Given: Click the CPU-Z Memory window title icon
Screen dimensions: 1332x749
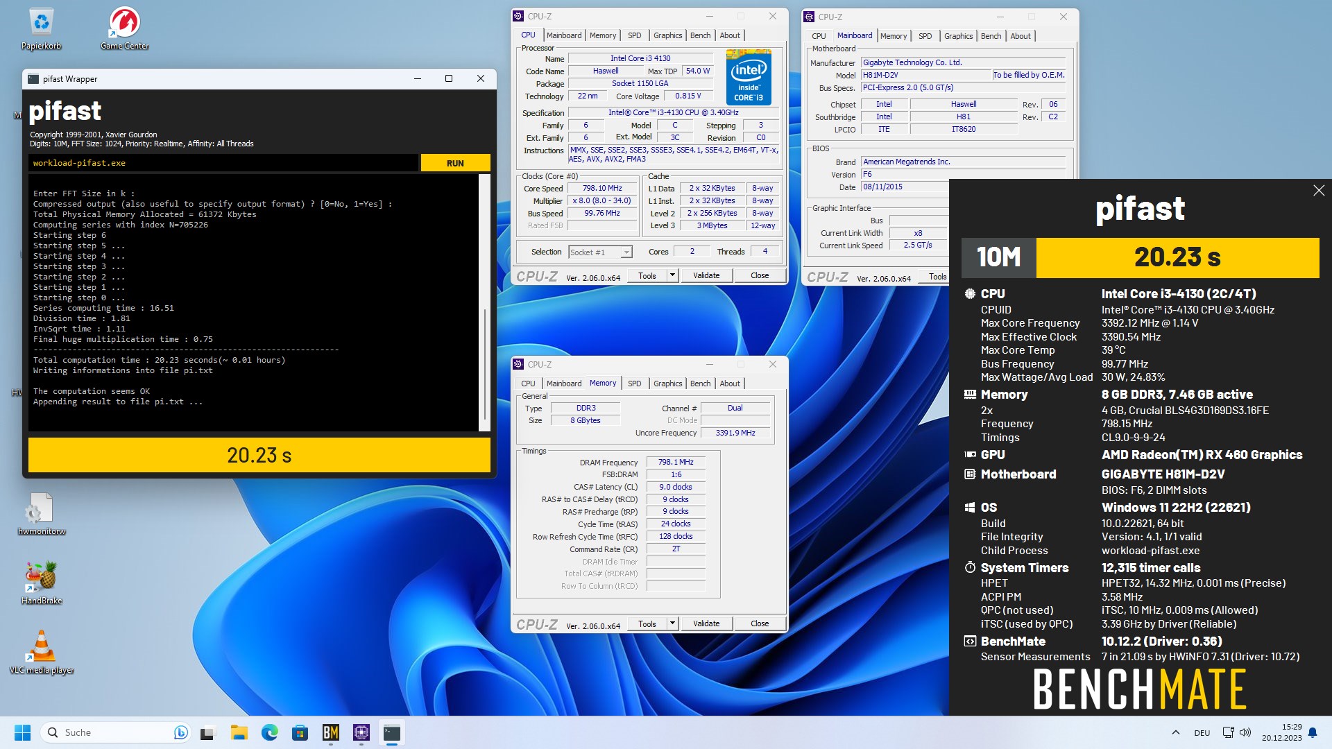Looking at the screenshot, I should click(x=518, y=364).
